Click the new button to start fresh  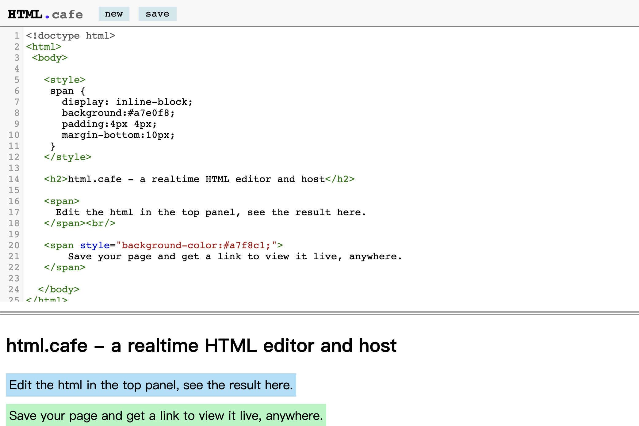tap(114, 14)
